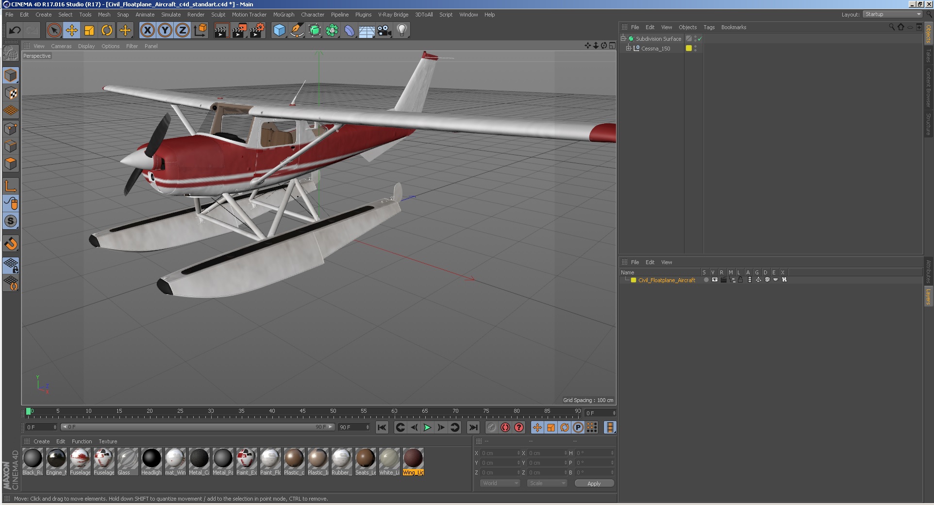Toggle render visibility of Civil_Floatplane_Aircraft layer

tap(723, 280)
